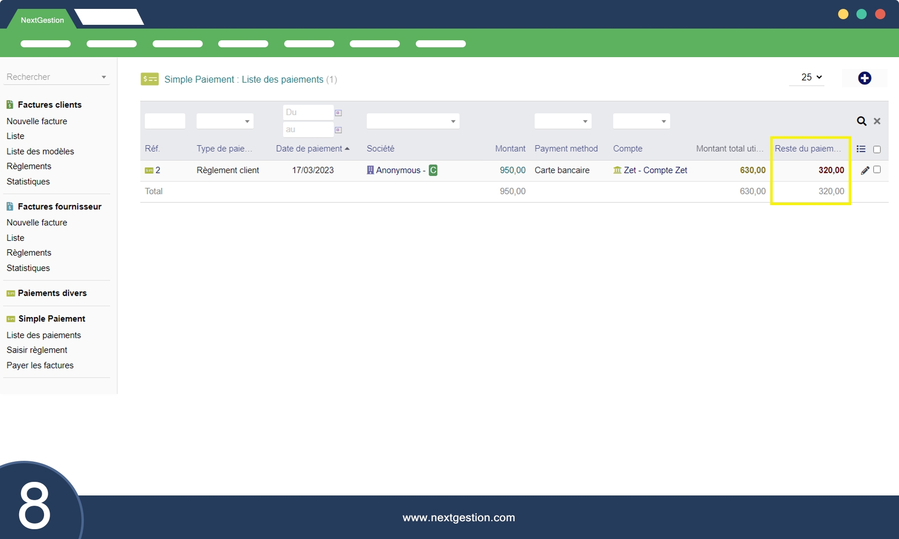Select the NextGestion tab
The height and width of the screenshot is (539, 899).
(x=42, y=20)
